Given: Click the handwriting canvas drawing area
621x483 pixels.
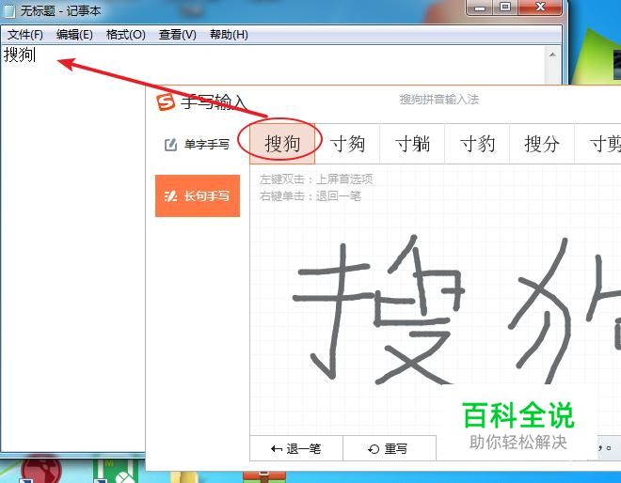Looking at the screenshot, I should tap(436, 301).
